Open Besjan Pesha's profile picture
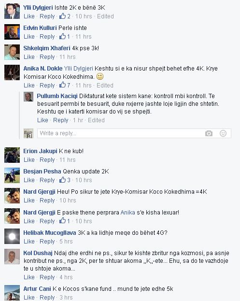Viewport: 240px width, 301px height. coord(12,175)
